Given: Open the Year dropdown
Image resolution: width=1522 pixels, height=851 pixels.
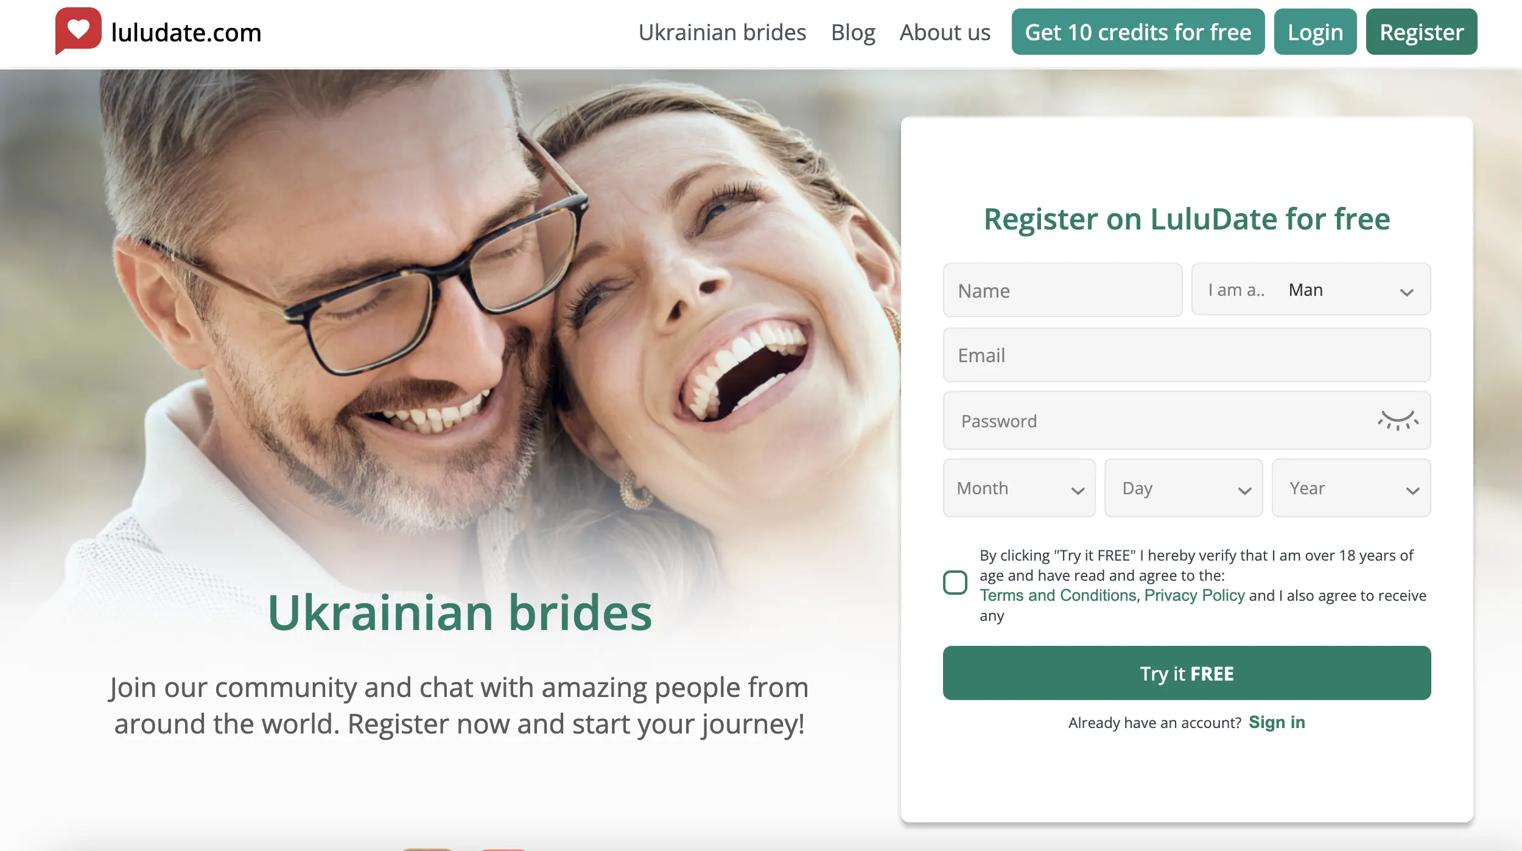Looking at the screenshot, I should [1351, 488].
